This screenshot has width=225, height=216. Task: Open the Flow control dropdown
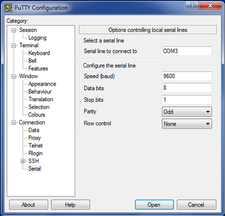187,124
